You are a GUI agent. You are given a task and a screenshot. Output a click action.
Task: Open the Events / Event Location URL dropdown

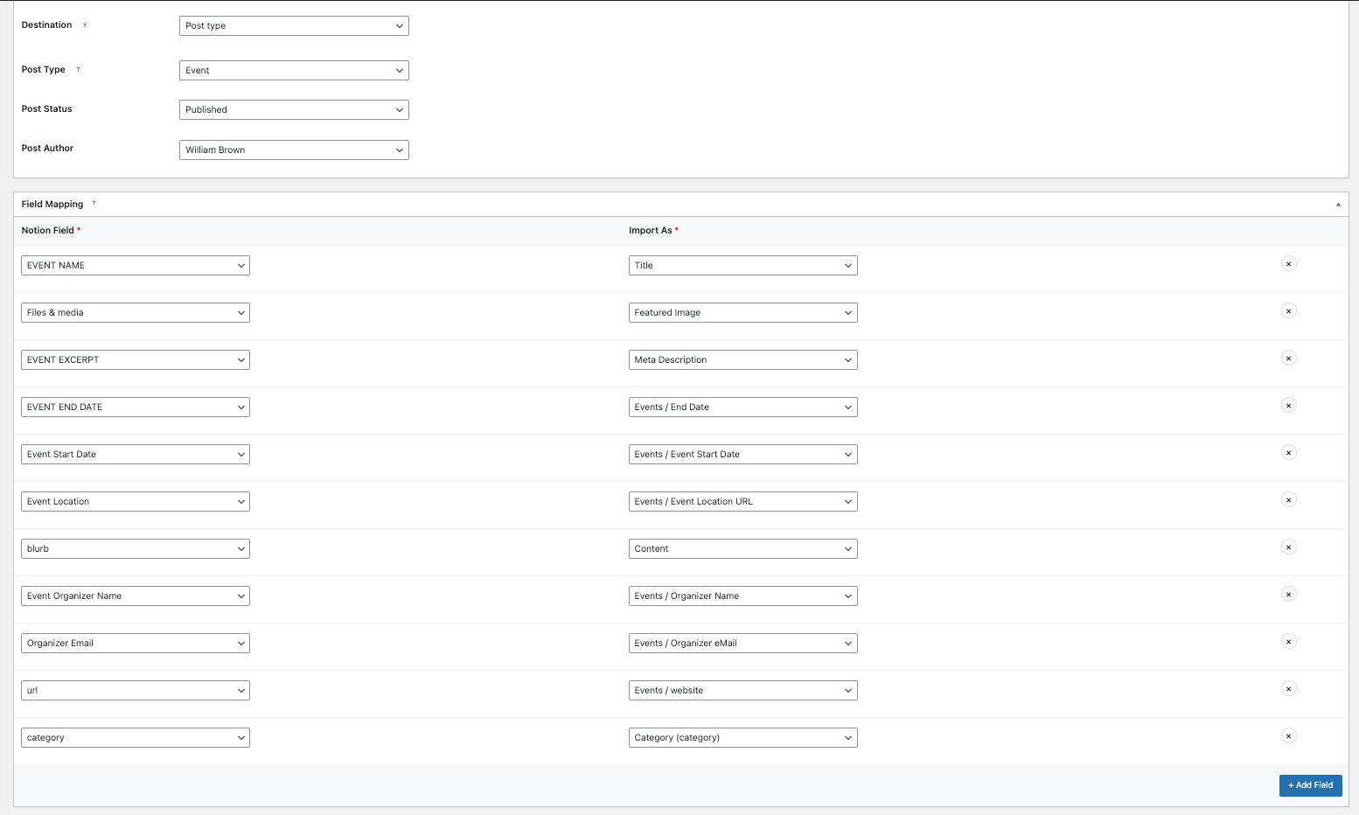(743, 501)
